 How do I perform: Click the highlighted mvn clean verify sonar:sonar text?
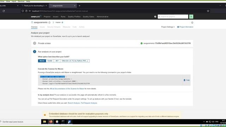(53, 77)
